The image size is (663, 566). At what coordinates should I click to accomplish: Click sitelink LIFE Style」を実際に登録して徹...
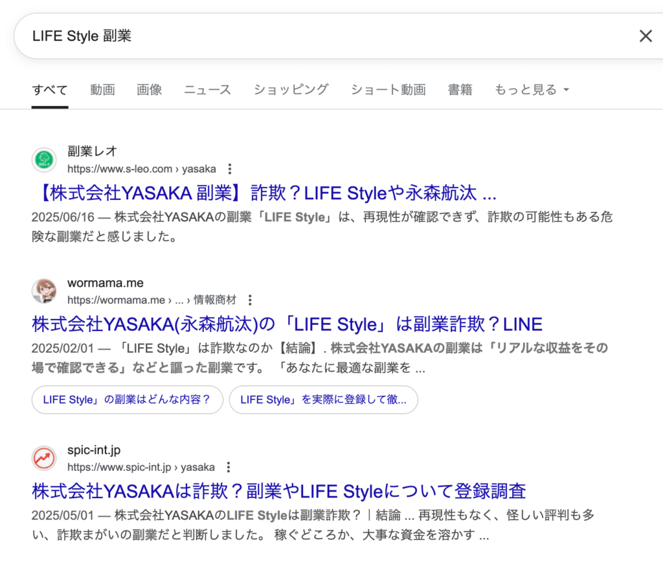[x=324, y=400]
